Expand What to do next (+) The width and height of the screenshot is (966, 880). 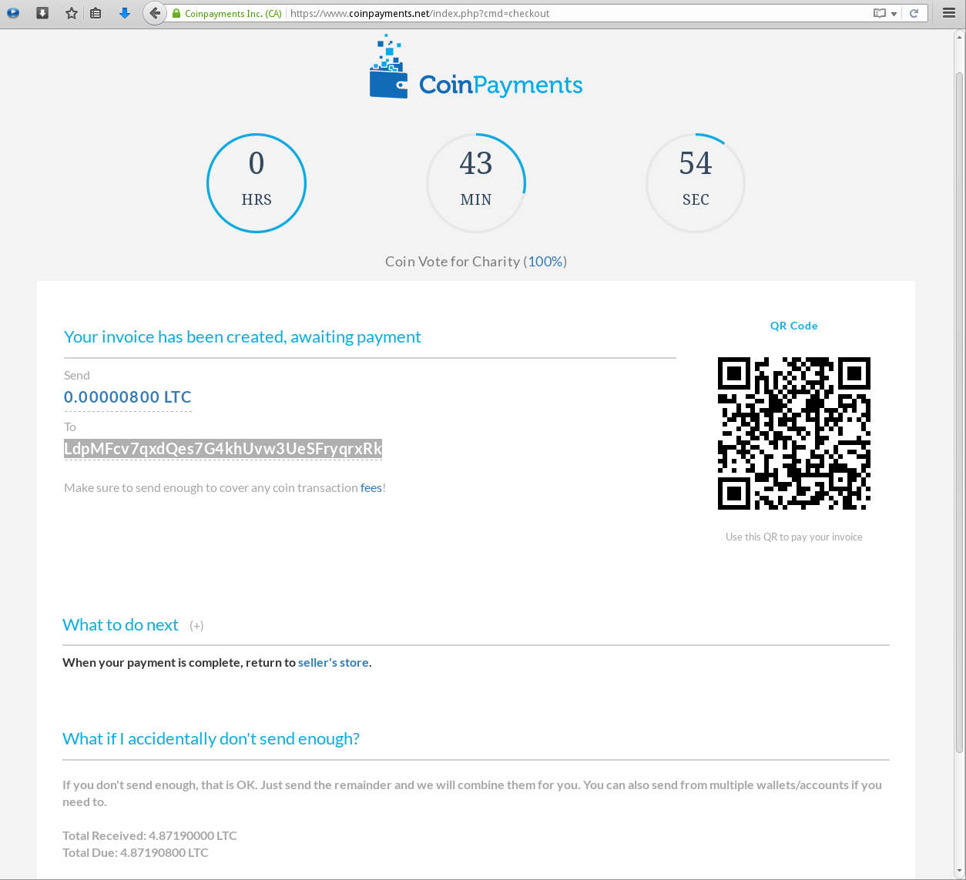[196, 626]
